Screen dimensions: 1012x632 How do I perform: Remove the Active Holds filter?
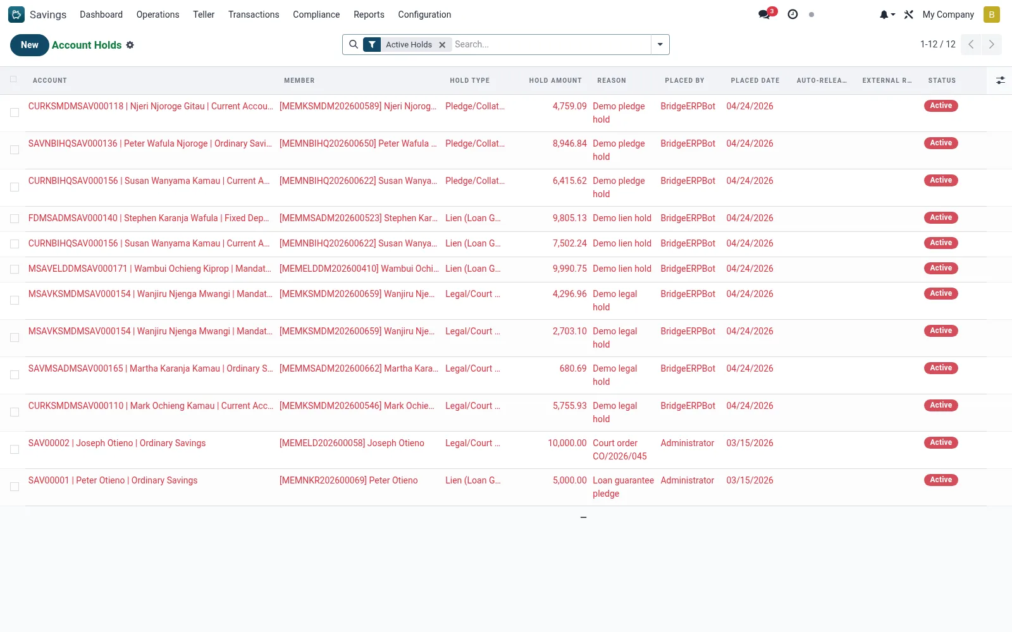(x=442, y=45)
